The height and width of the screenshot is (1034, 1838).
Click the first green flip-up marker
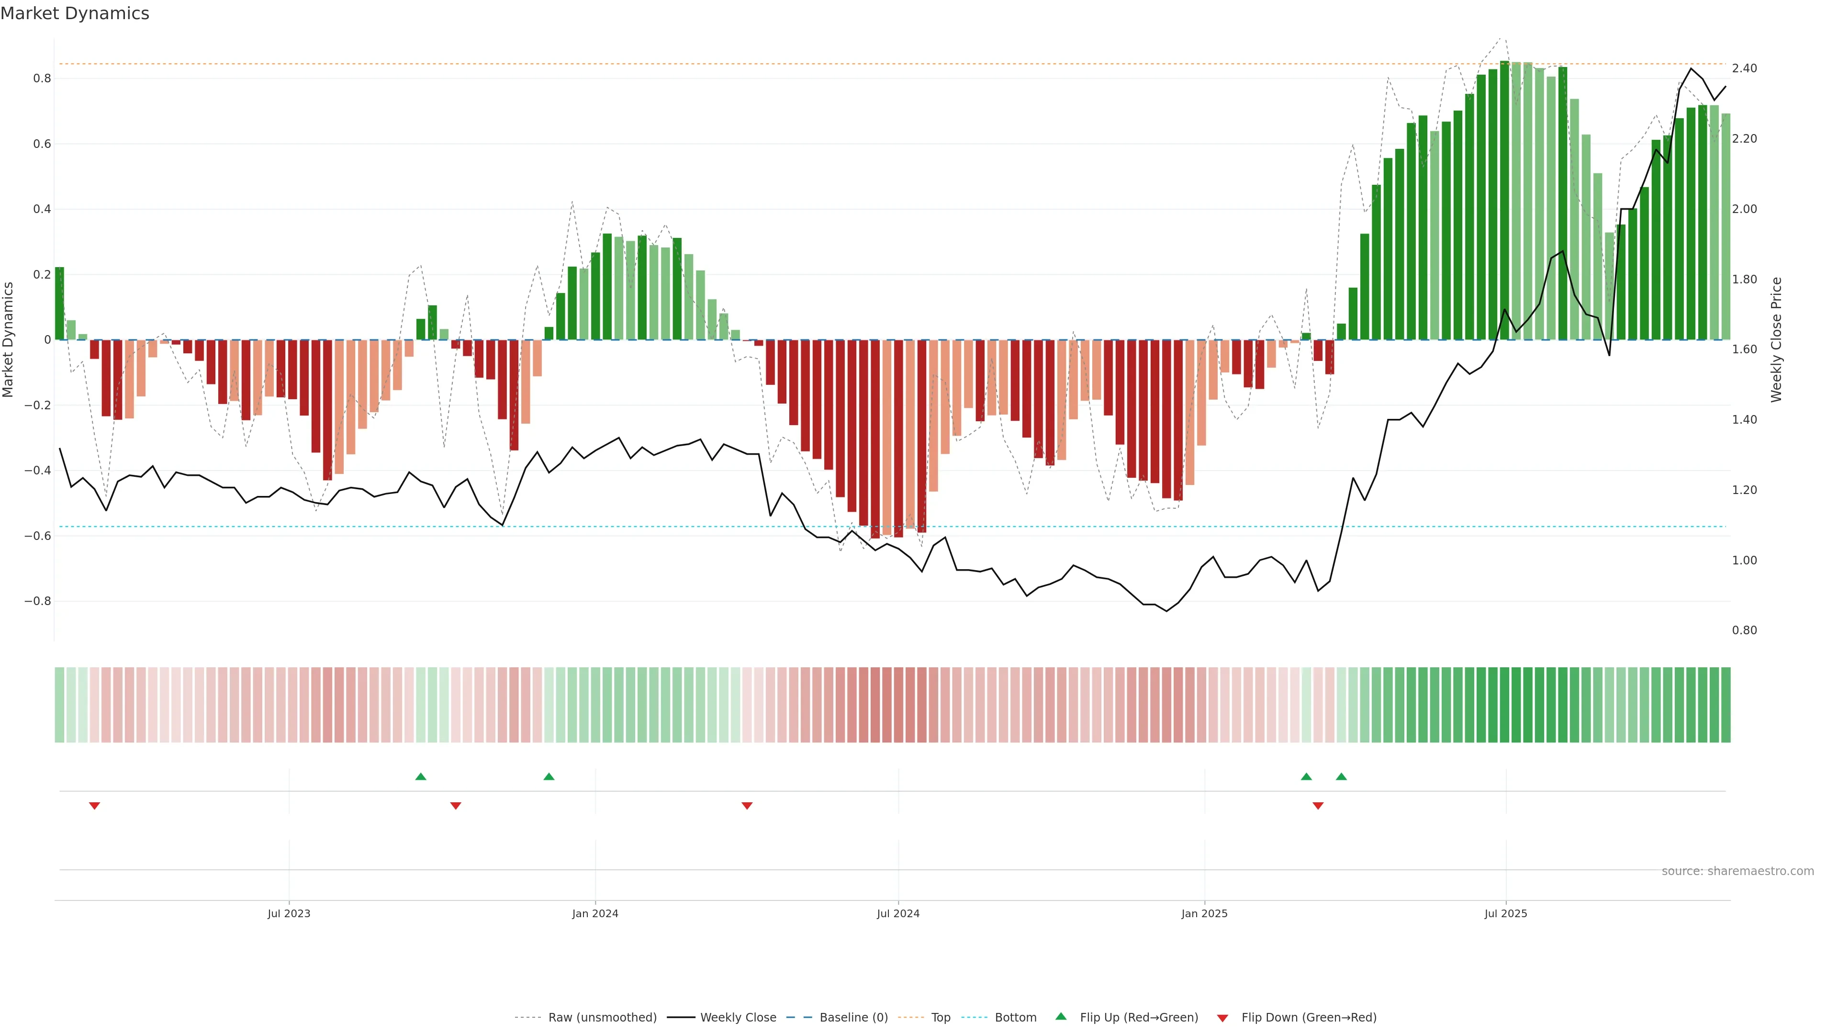[x=421, y=776]
